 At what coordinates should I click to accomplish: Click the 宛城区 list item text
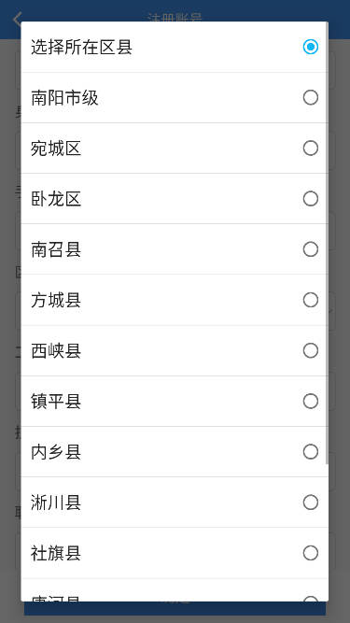pyautogui.click(x=56, y=149)
